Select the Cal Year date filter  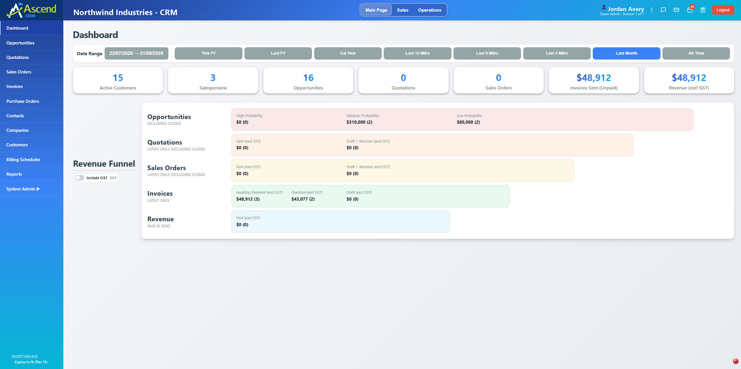[348, 53]
